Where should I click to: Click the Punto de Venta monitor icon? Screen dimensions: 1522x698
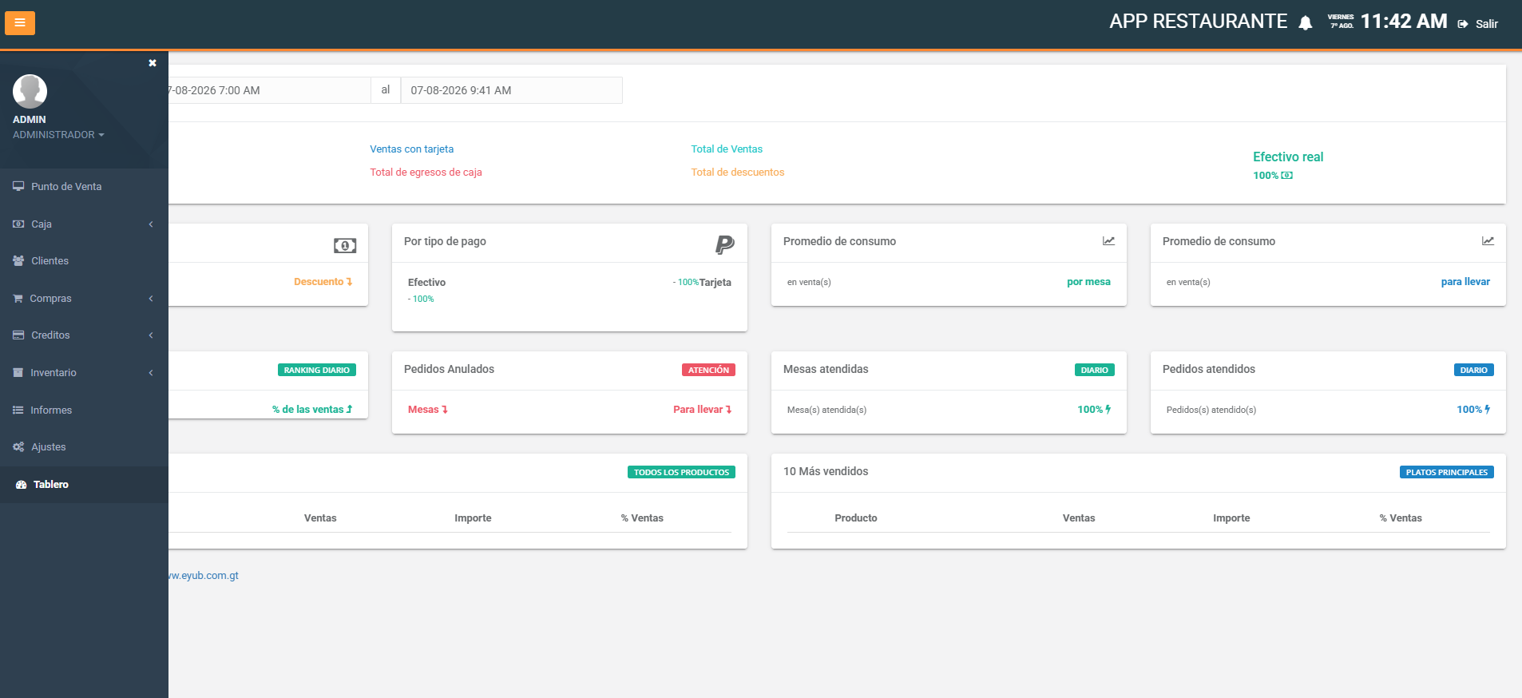click(18, 187)
